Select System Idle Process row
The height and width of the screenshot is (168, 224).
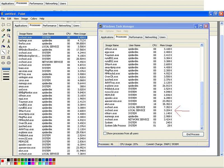tap(138, 126)
